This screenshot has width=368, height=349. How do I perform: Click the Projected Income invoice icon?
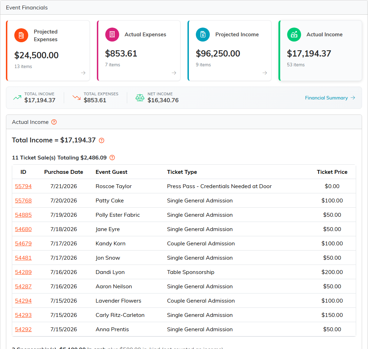[x=203, y=35]
